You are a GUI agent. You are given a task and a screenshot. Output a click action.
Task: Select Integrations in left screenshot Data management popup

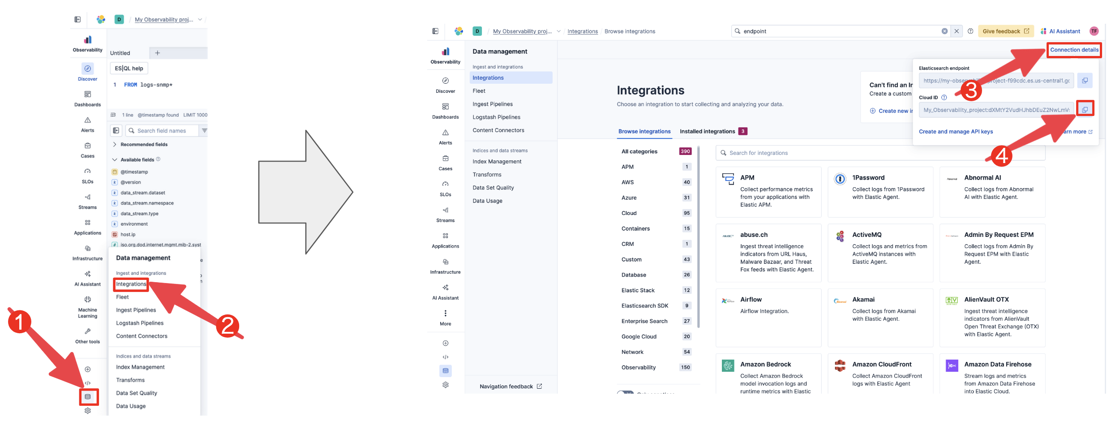[131, 284]
